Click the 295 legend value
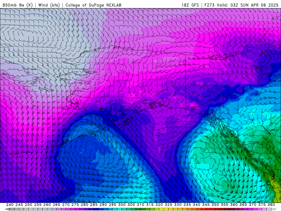 pos(112,205)
